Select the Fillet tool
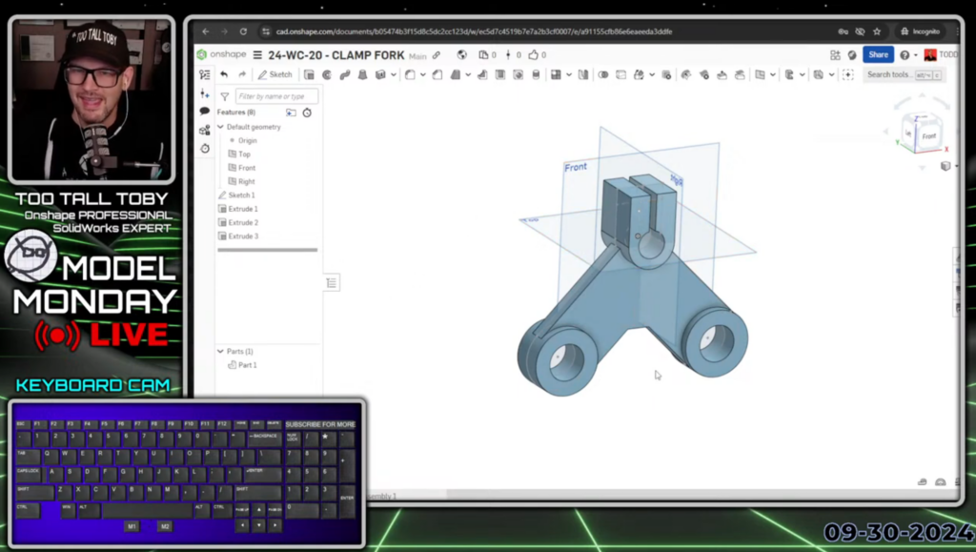Screen dimensions: 976x552 tap(410, 74)
